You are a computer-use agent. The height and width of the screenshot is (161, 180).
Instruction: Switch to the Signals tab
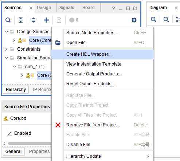(x=67, y=8)
